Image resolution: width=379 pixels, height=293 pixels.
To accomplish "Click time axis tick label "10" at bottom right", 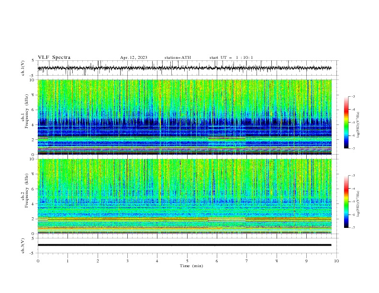I will 336,261.
